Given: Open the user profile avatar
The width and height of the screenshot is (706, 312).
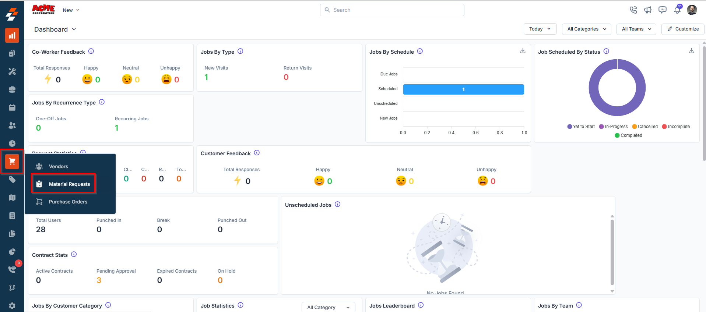Looking at the screenshot, I should [692, 10].
